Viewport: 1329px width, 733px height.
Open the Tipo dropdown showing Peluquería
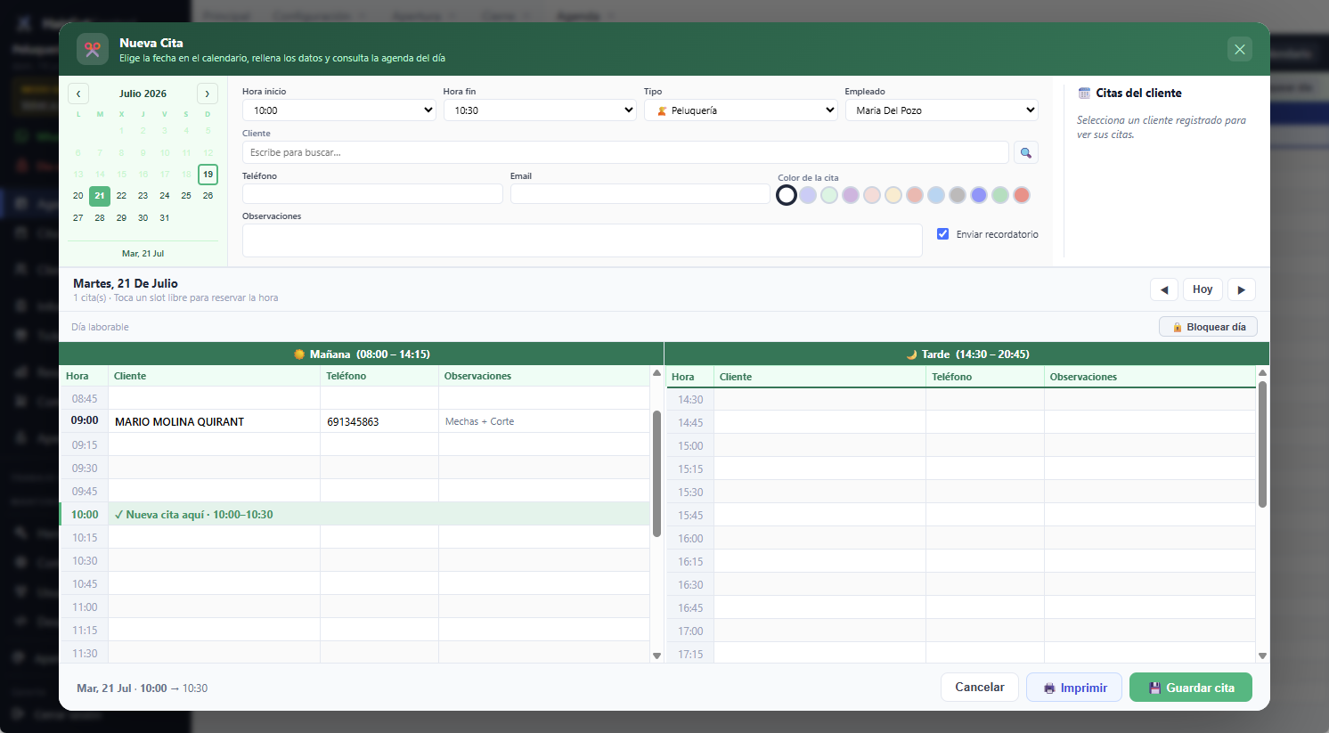[x=741, y=110]
